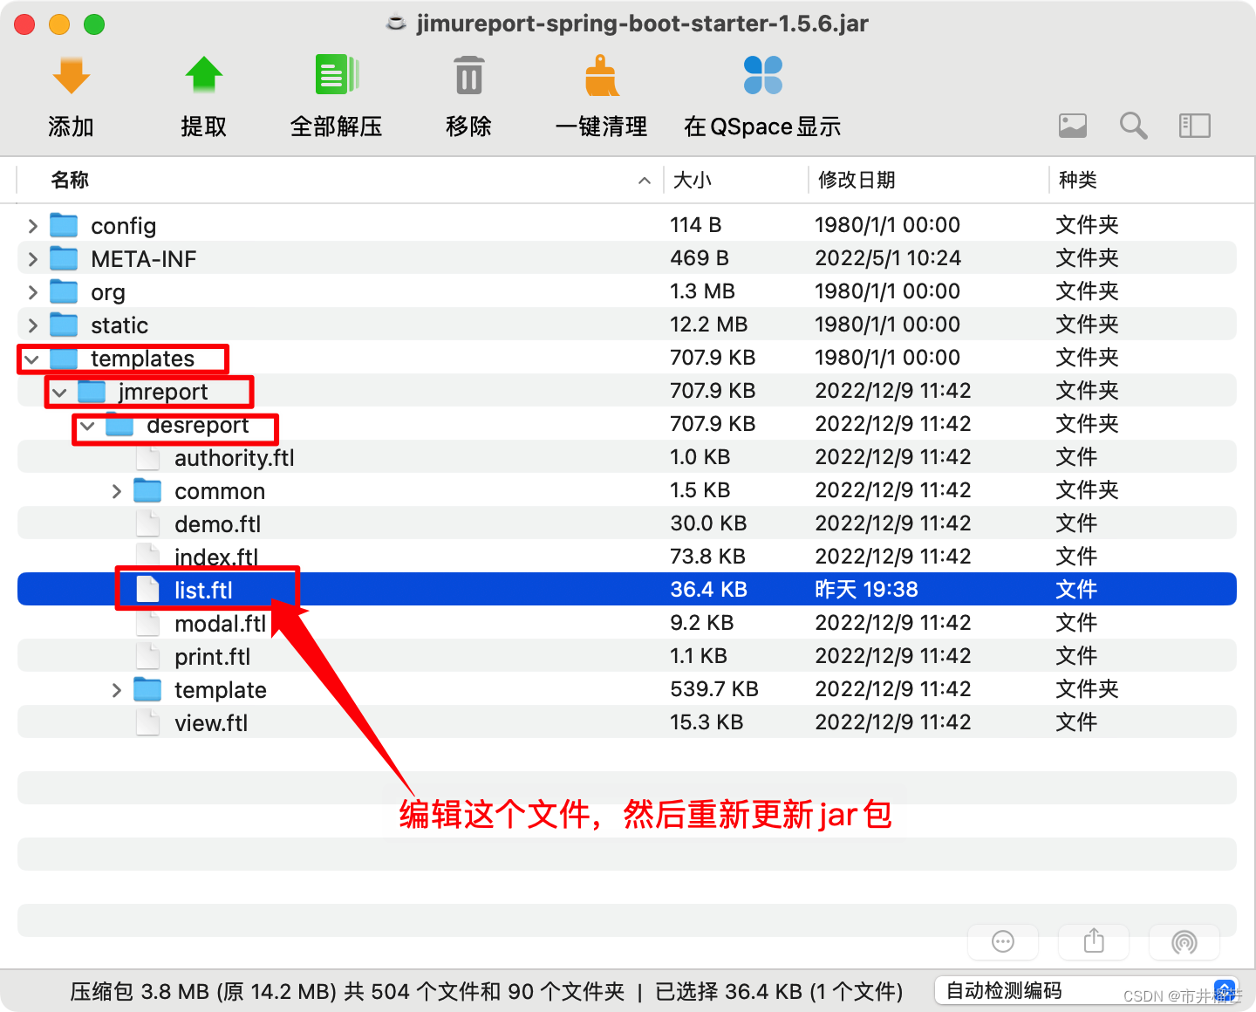Sort by 名称 column header
The width and height of the screenshot is (1256, 1012).
coord(70,180)
